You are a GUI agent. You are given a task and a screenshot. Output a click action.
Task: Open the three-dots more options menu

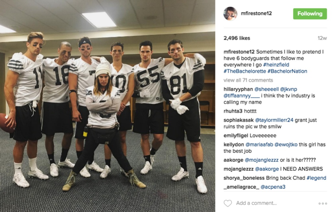pos(323,204)
